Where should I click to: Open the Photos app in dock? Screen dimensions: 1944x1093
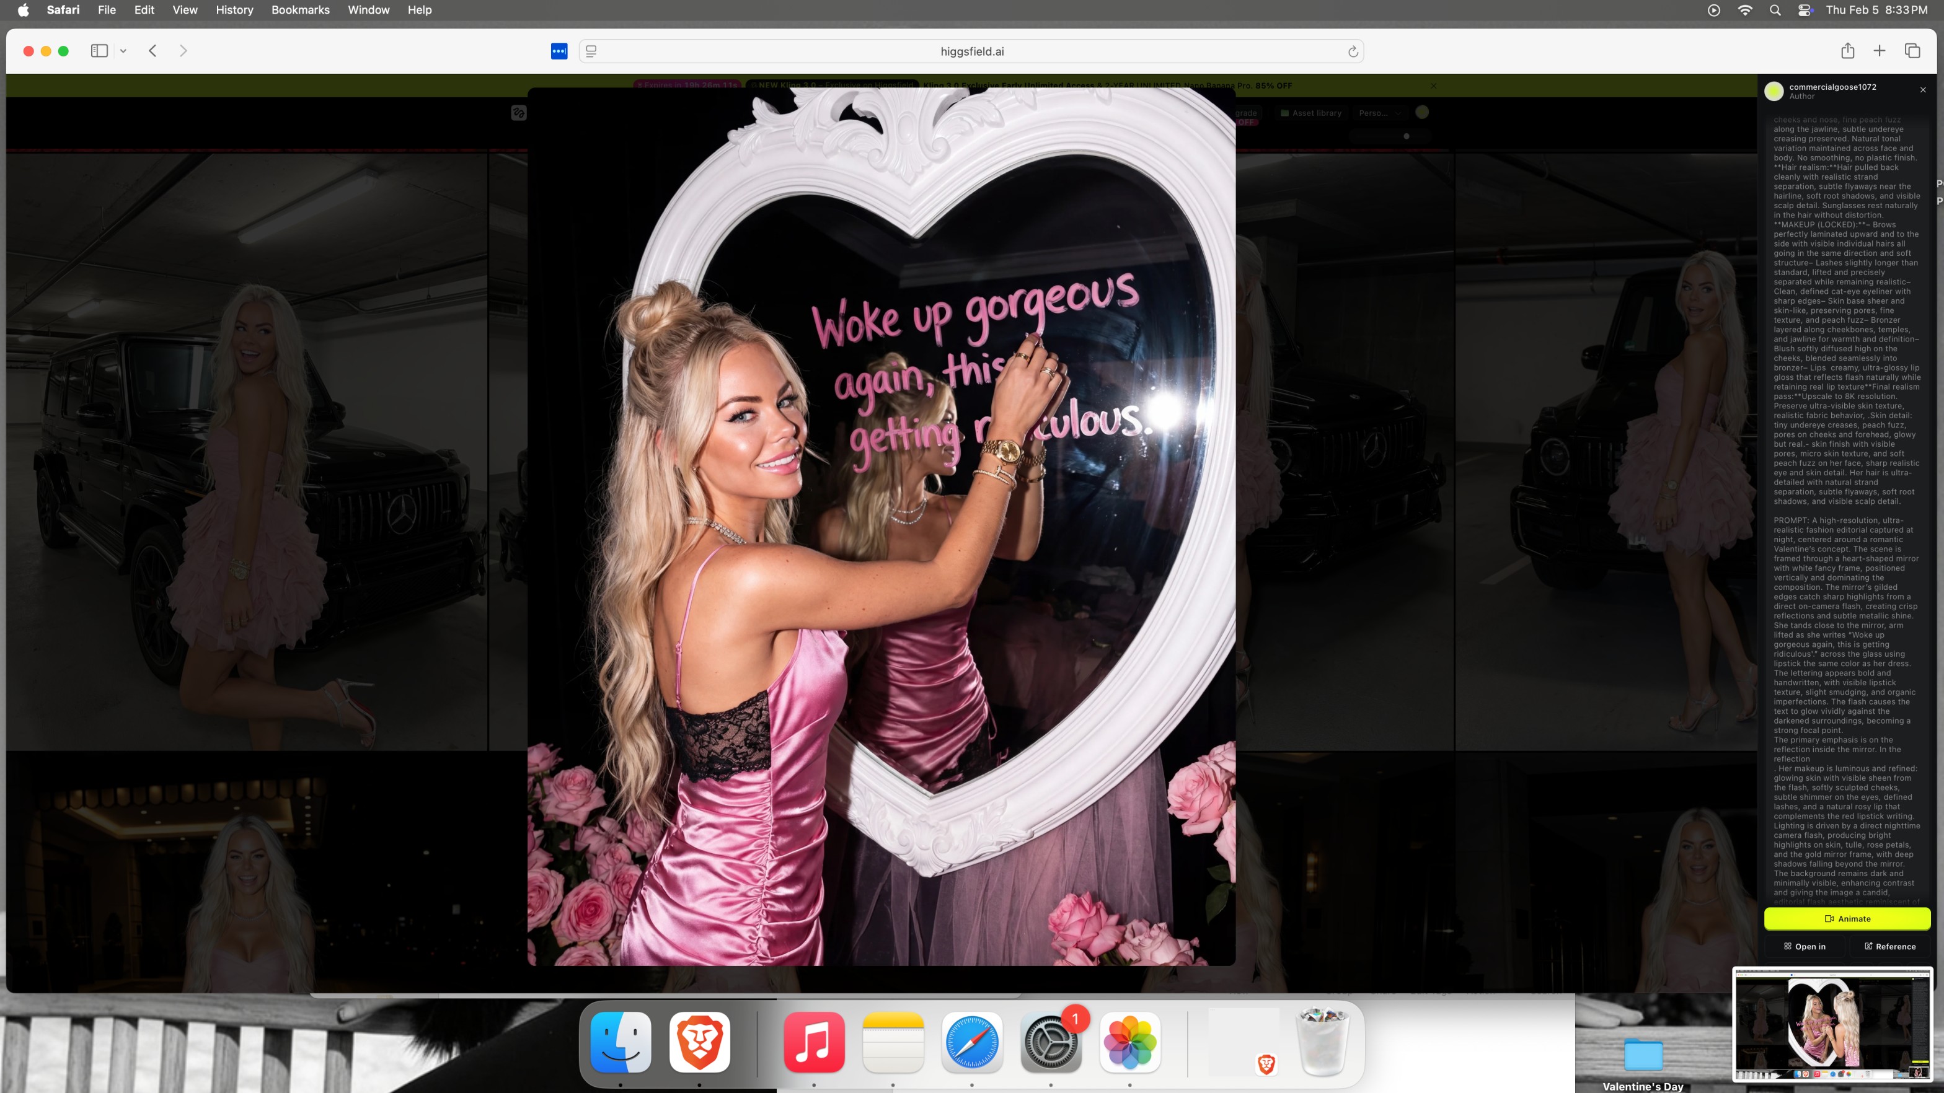[1129, 1042]
